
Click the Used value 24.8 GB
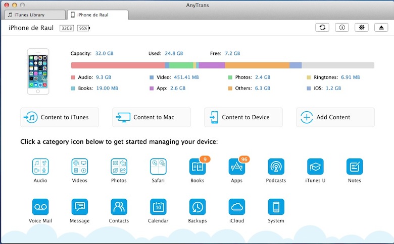(174, 53)
